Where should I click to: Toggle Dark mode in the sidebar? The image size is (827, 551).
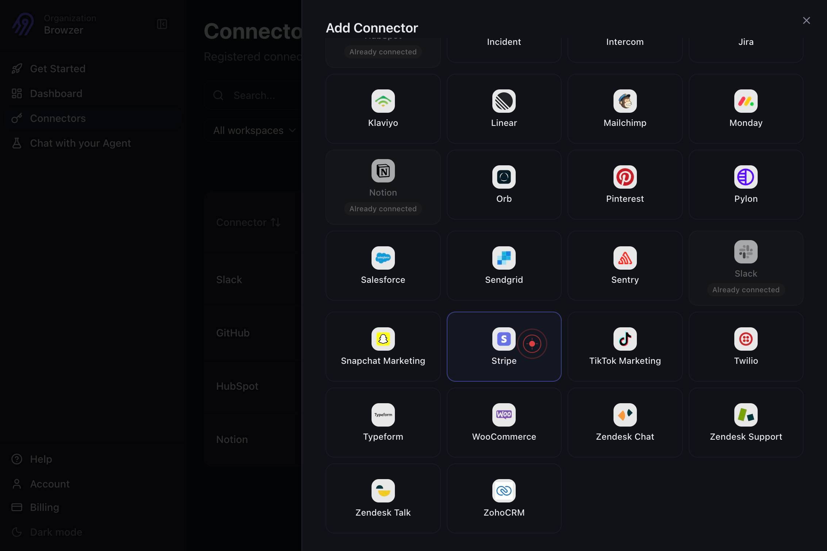click(x=47, y=532)
